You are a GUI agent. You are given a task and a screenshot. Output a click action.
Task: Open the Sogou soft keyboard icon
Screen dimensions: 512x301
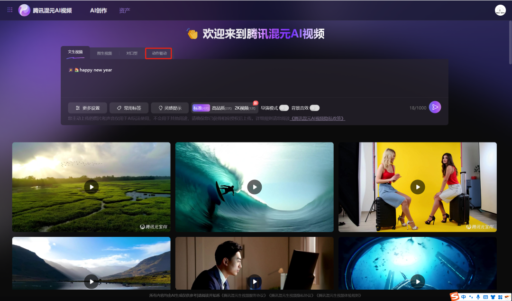click(x=485, y=297)
